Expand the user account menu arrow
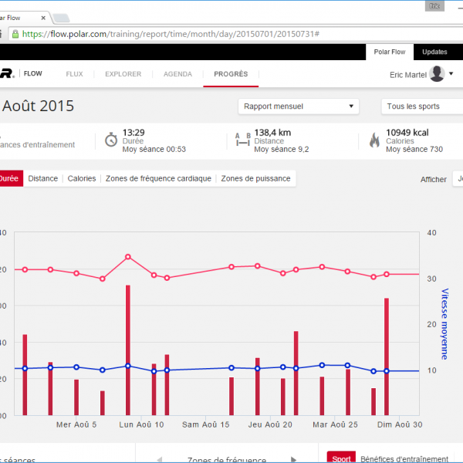The height and width of the screenshot is (463, 463). 451,74
